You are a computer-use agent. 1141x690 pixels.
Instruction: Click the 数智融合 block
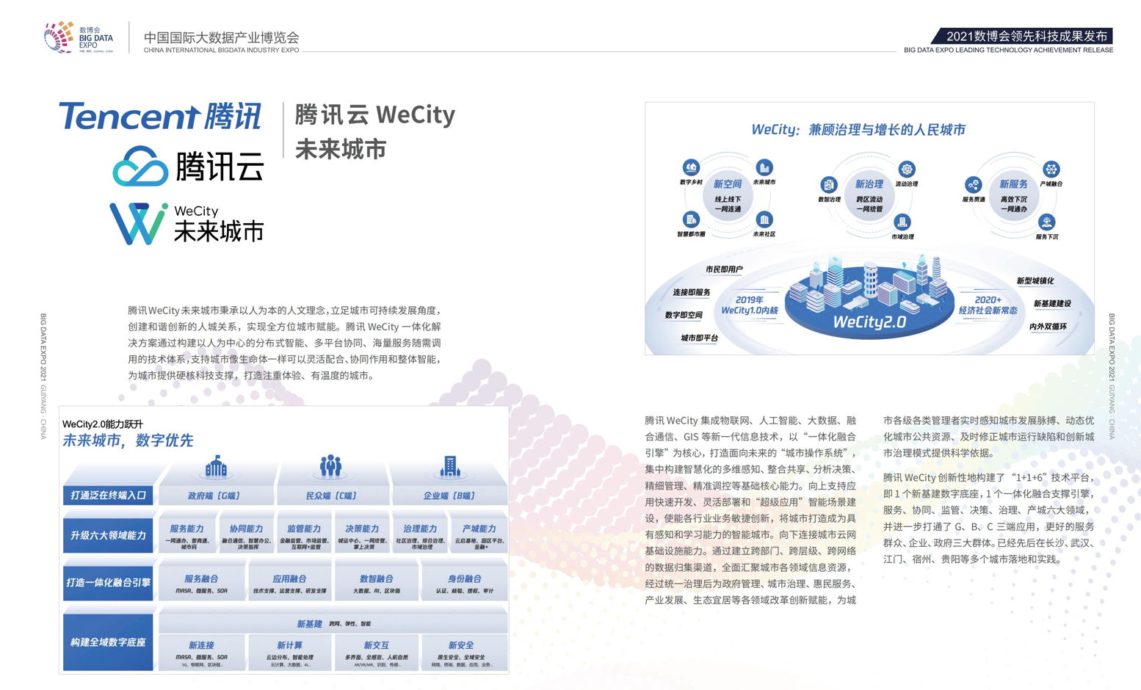pyautogui.click(x=376, y=583)
